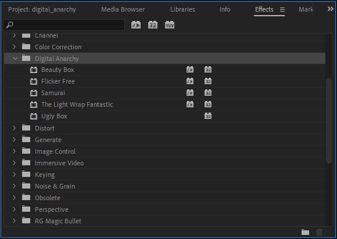Viewport: 337px width, 239px height.
Task: Select the Ugly Box effect name
Action: point(54,116)
